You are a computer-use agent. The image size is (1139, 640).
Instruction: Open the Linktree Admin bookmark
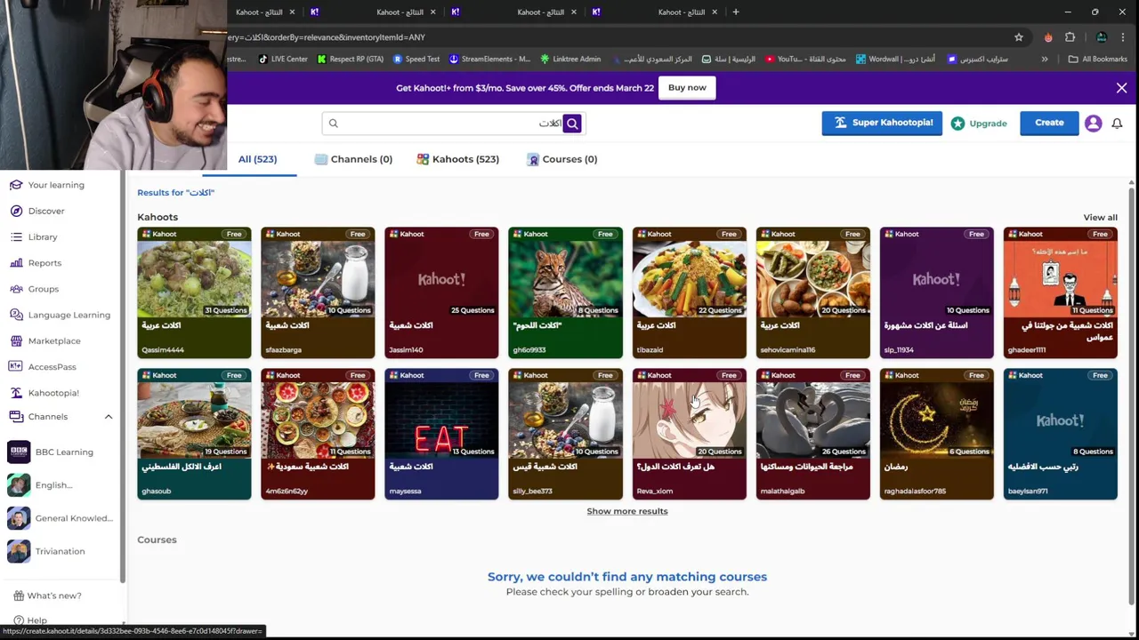pos(570,60)
